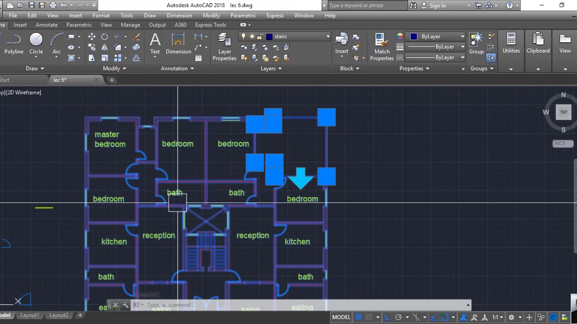
Task: Click the Insert block icon
Action: [341, 44]
